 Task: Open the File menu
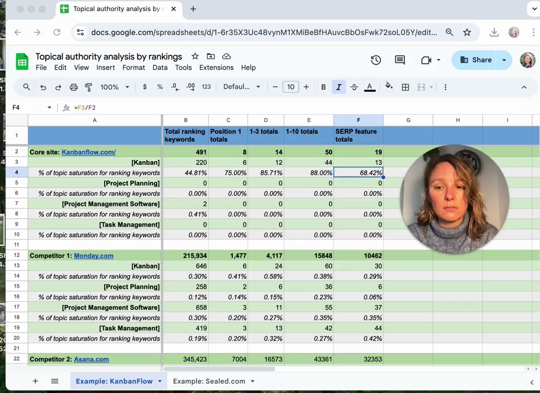(x=41, y=68)
